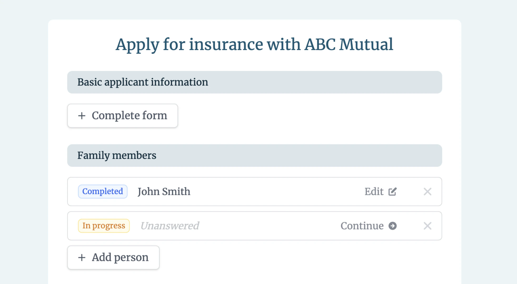Click the arrow circle icon beside Continue
517x284 pixels.
(x=392, y=226)
